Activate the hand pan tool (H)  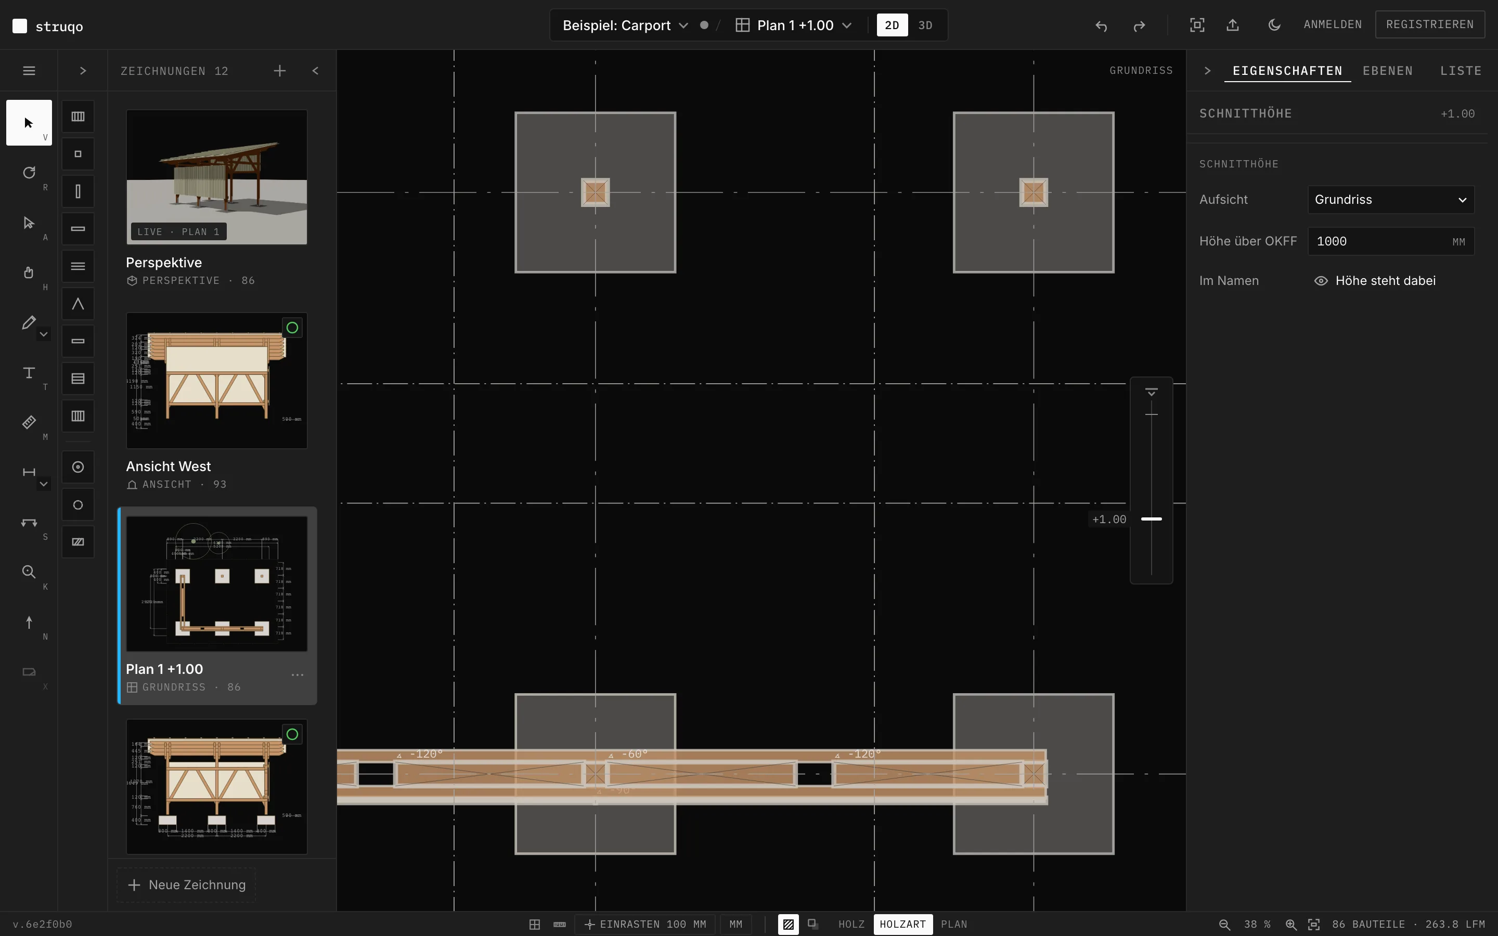point(29,272)
